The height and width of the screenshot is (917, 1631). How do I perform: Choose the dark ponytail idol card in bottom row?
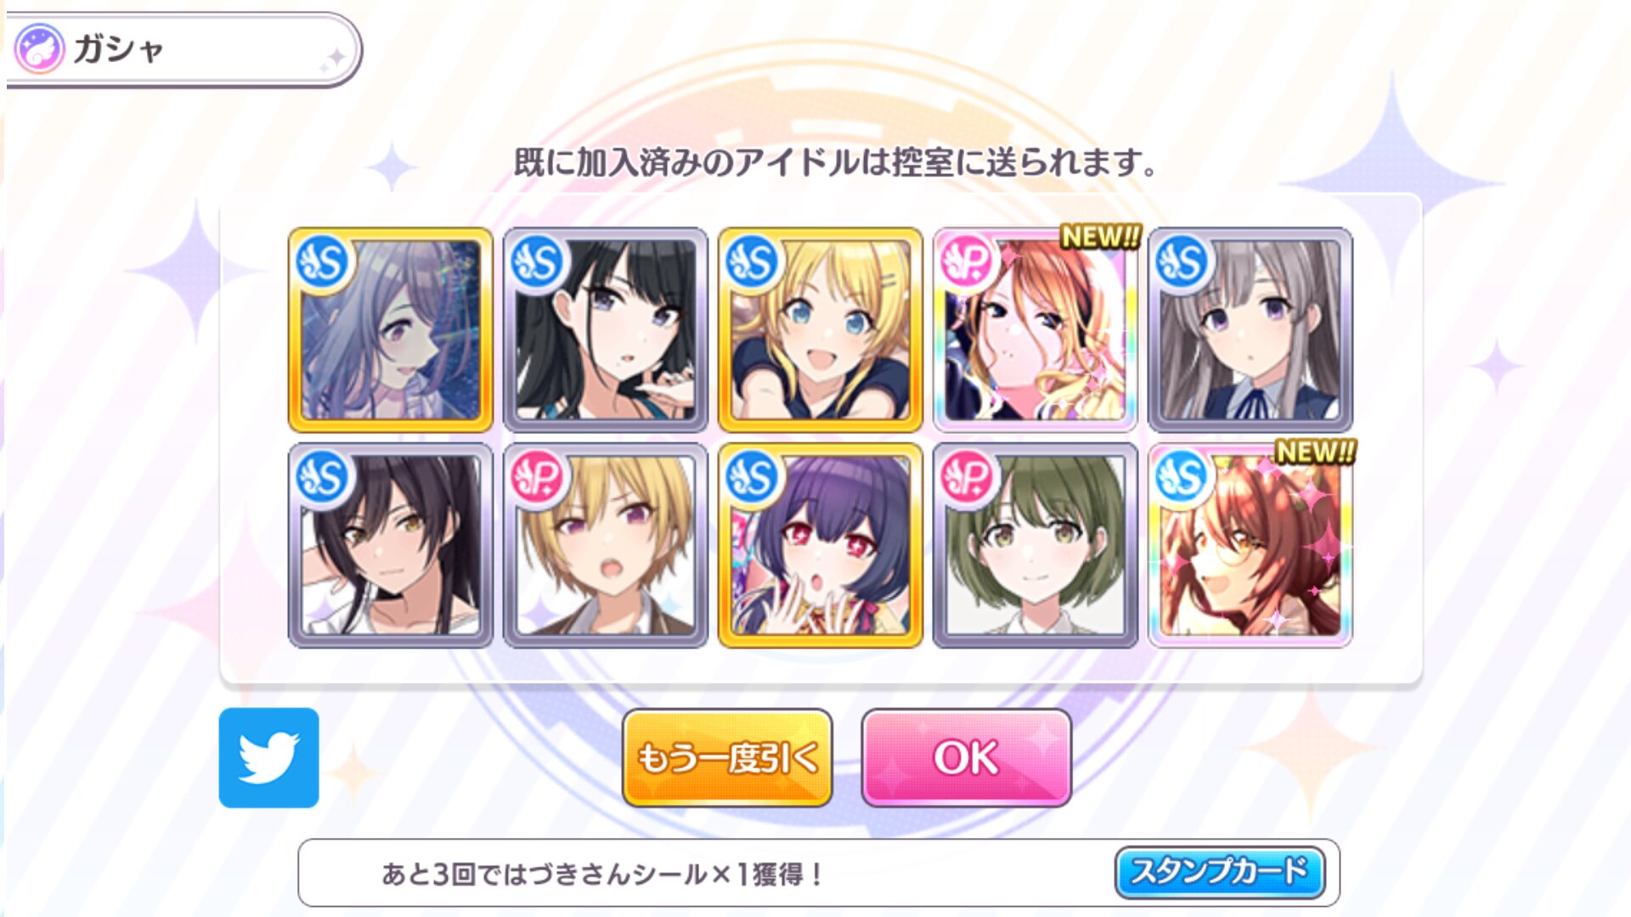[390, 545]
